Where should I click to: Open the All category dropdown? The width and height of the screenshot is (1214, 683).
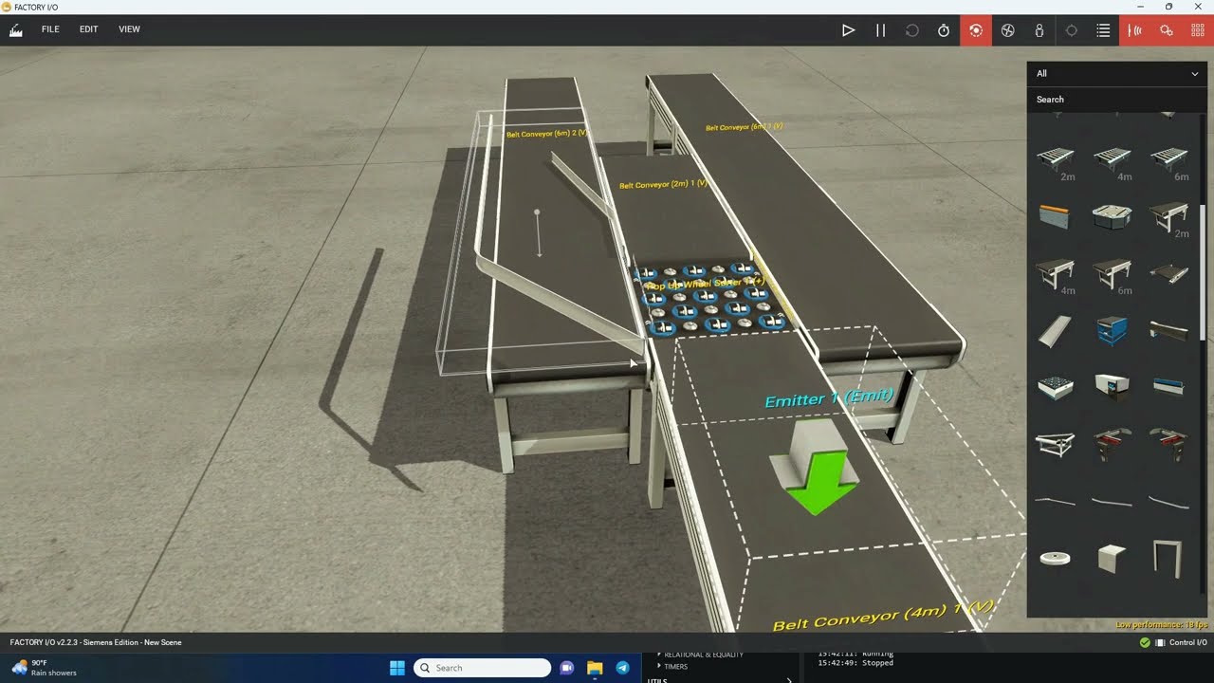1116,73
